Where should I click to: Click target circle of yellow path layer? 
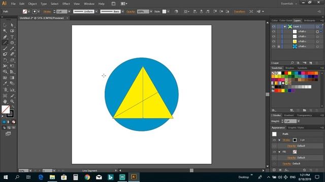click(x=317, y=41)
